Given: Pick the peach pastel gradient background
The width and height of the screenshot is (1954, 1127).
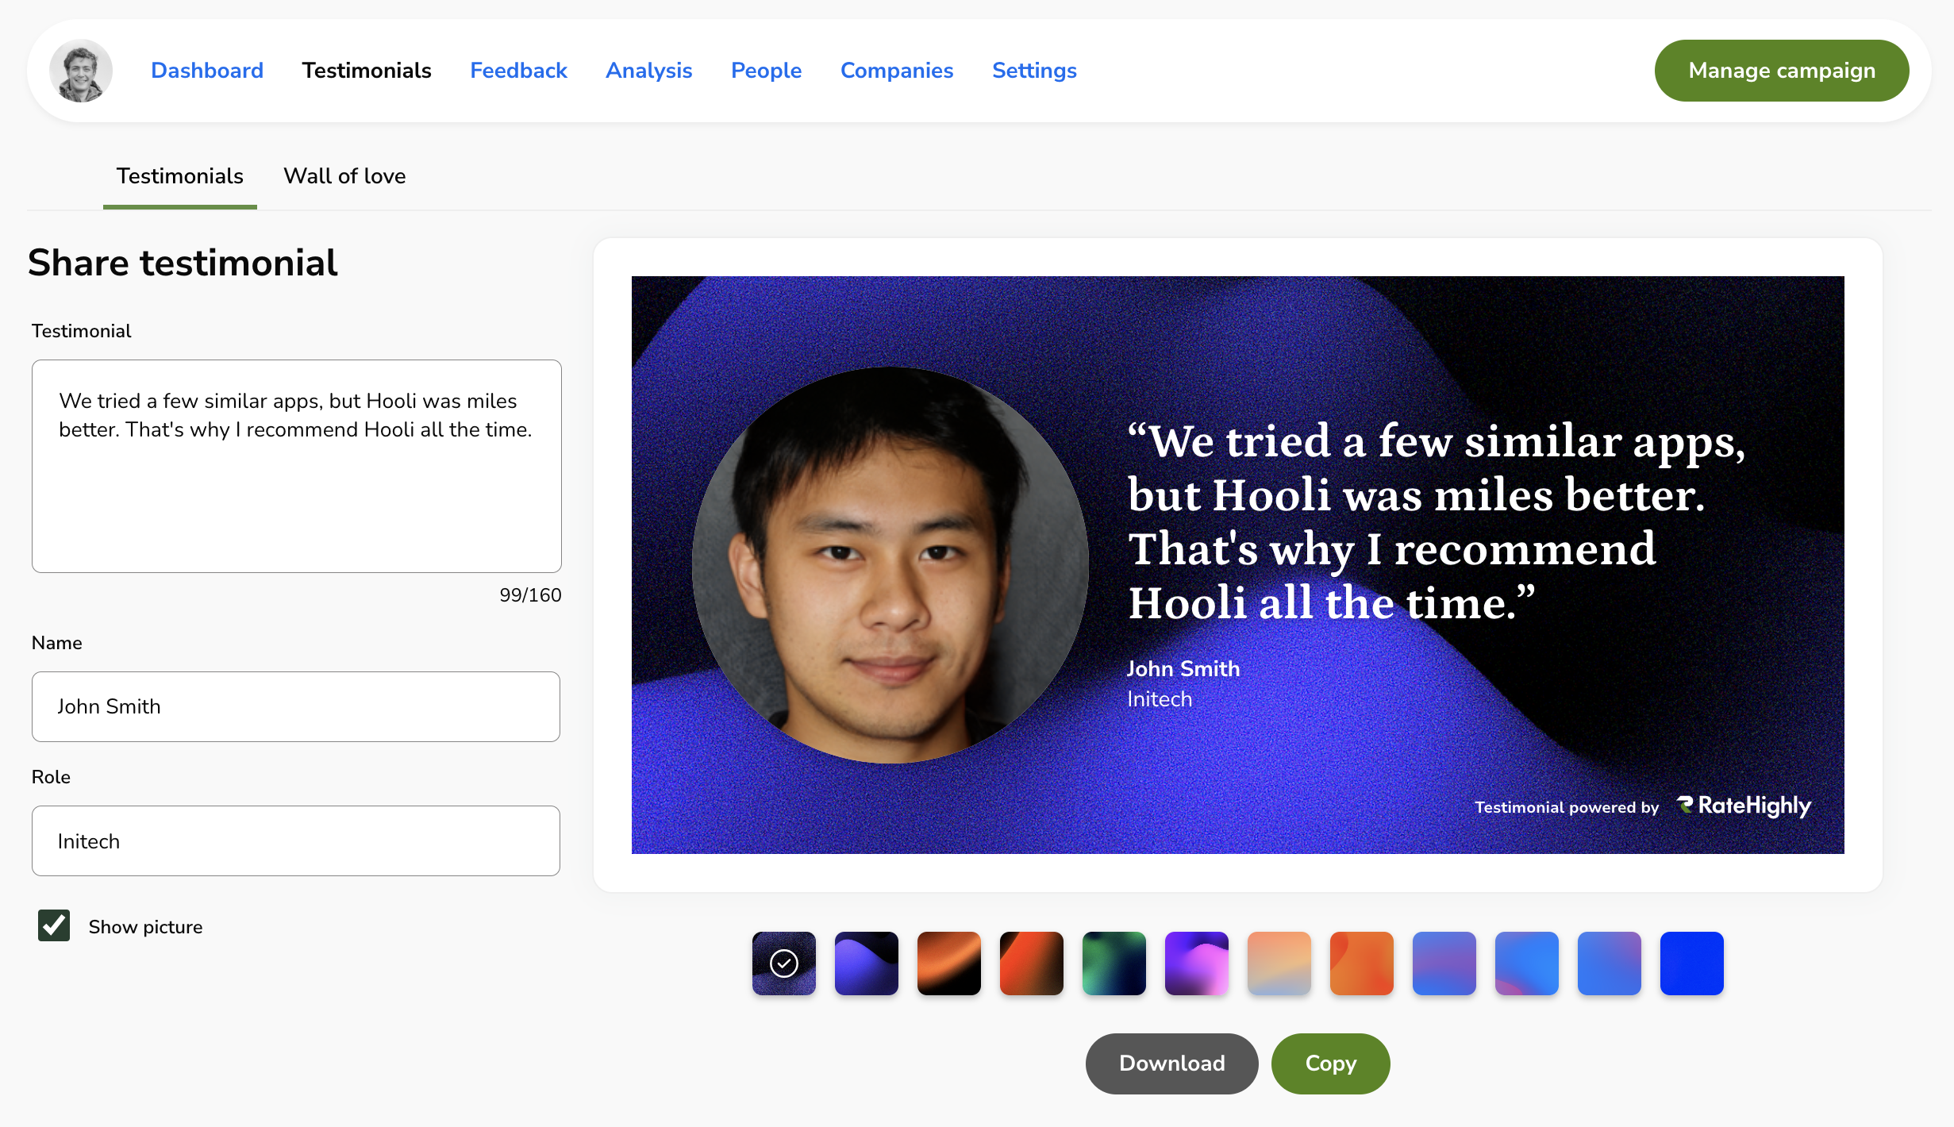Looking at the screenshot, I should pyautogui.click(x=1279, y=963).
